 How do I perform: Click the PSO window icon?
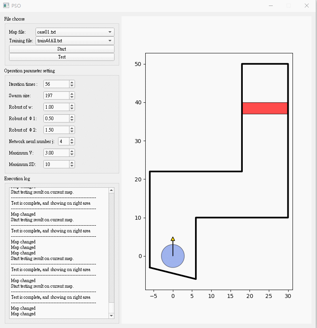coord(6,6)
